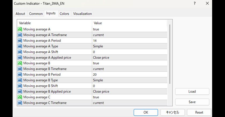Image resolution: width=225 pixels, height=117 pixels.
Task: Click the Moving average C boolean icon
Action: pyautogui.click(x=20, y=97)
